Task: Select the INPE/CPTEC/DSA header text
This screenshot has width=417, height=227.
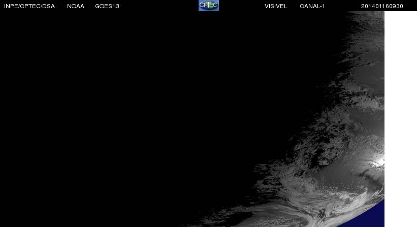Action: [x=29, y=6]
